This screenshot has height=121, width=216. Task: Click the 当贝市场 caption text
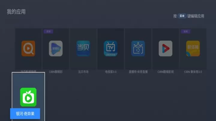[83, 72]
